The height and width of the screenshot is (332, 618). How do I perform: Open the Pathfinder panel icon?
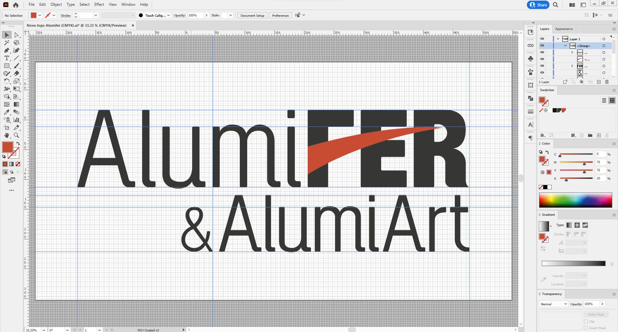point(531,98)
